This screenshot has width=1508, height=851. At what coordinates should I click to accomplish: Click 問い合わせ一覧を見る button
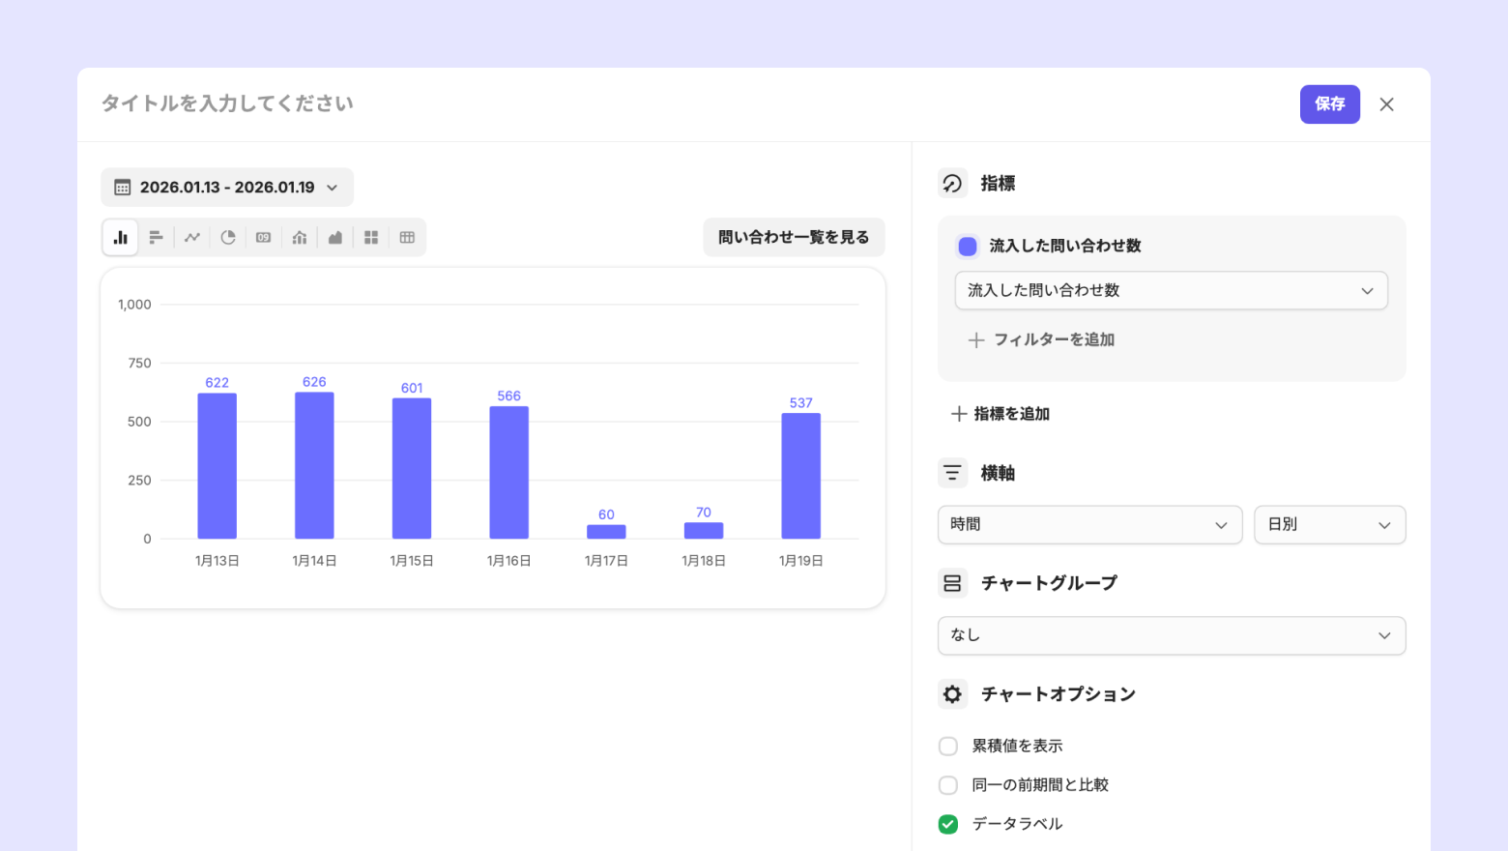[794, 238]
